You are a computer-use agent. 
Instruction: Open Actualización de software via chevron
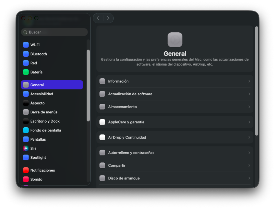tap(249, 94)
